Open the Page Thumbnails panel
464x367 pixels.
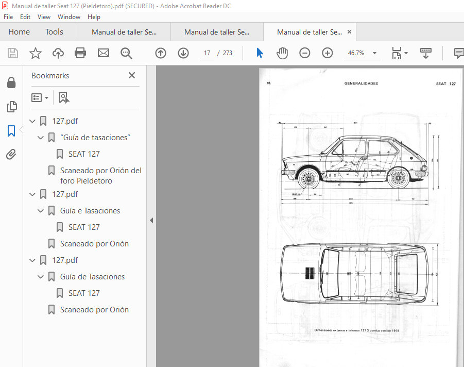coord(11,107)
